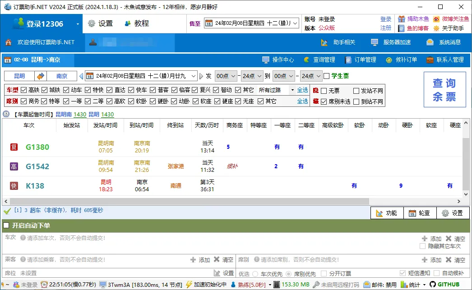472x290 pixels.
Task: Click the 微博关注鱼 Weibo icon
Action: tap(436, 19)
